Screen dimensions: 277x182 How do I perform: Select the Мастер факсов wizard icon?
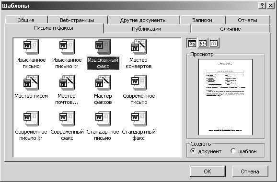103,83
